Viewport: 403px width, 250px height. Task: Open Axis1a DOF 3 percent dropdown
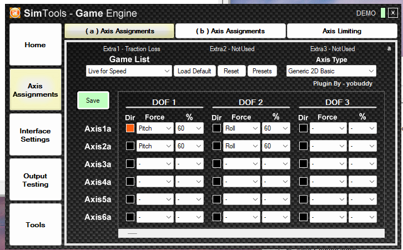coord(362,128)
